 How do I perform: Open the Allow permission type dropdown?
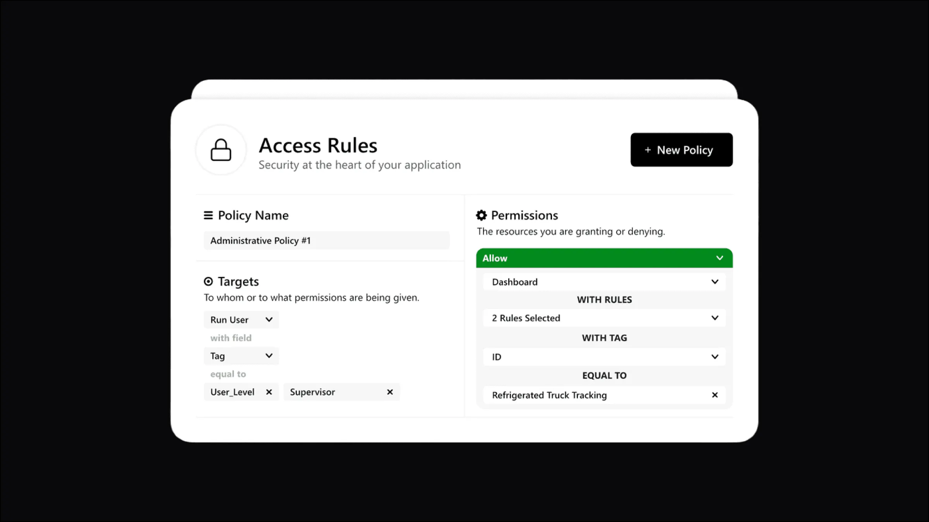(720, 258)
